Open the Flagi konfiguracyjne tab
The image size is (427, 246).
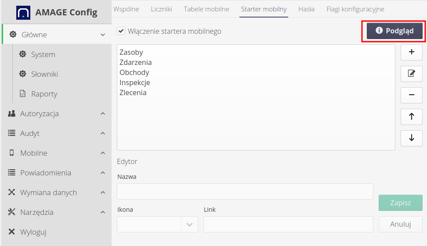pos(355,9)
